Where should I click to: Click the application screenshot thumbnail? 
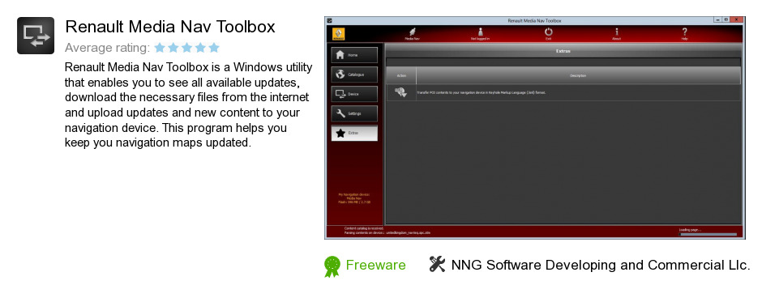click(534, 128)
